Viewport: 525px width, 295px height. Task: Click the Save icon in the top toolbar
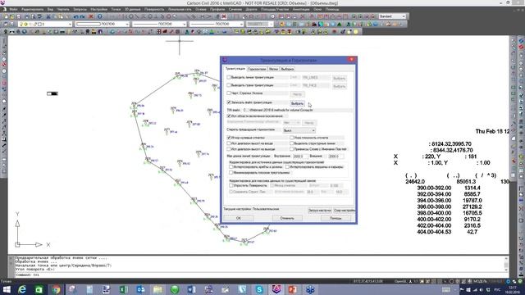[18, 16]
